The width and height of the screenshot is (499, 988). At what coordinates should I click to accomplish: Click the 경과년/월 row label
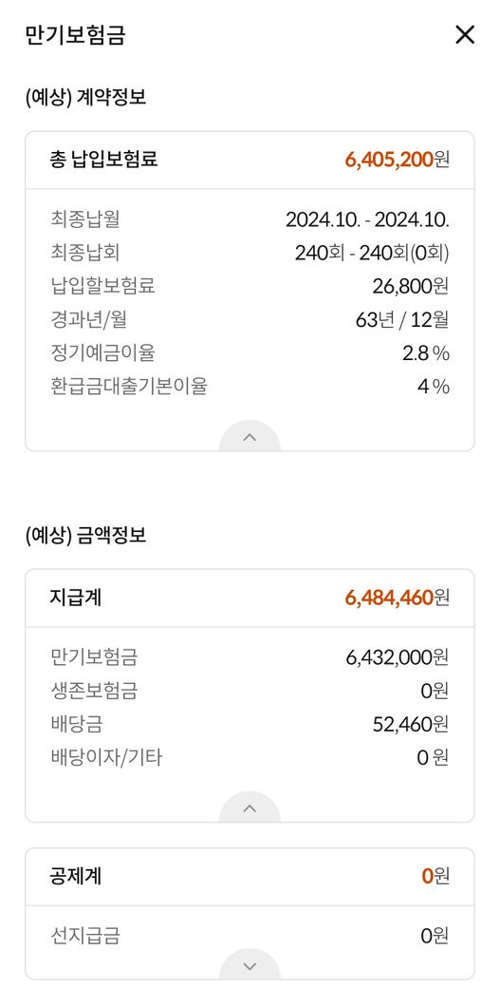[89, 319]
